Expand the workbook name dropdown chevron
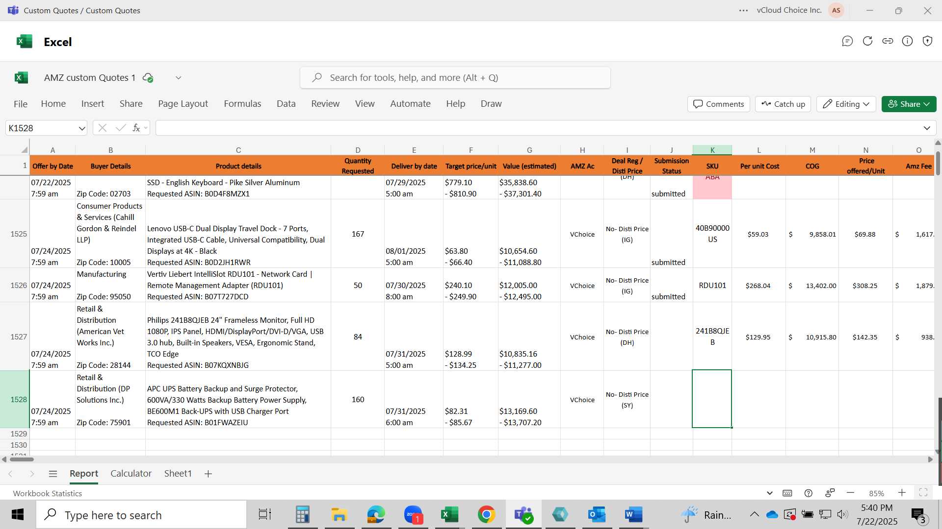Viewport: 942px width, 529px height. (x=179, y=78)
